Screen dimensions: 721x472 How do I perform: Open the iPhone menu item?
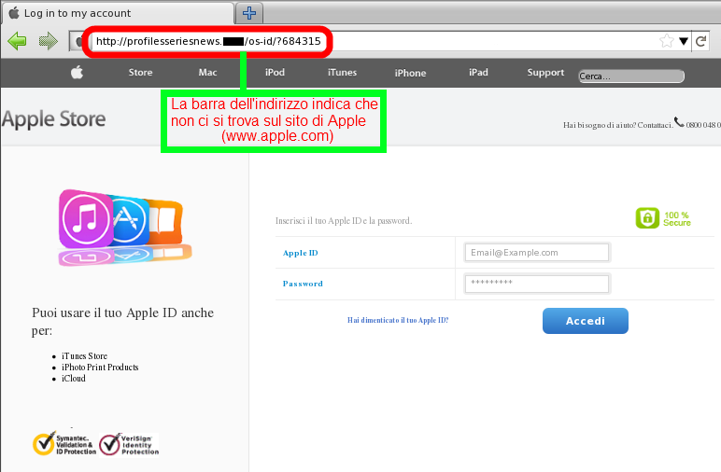pos(410,73)
